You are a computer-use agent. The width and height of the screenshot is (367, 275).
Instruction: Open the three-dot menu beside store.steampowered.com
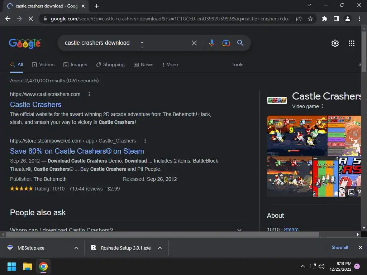tap(145, 141)
